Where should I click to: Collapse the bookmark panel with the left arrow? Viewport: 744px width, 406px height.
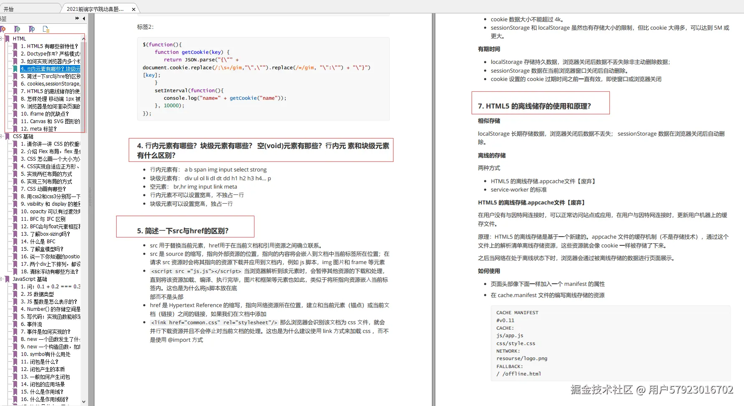pos(84,18)
